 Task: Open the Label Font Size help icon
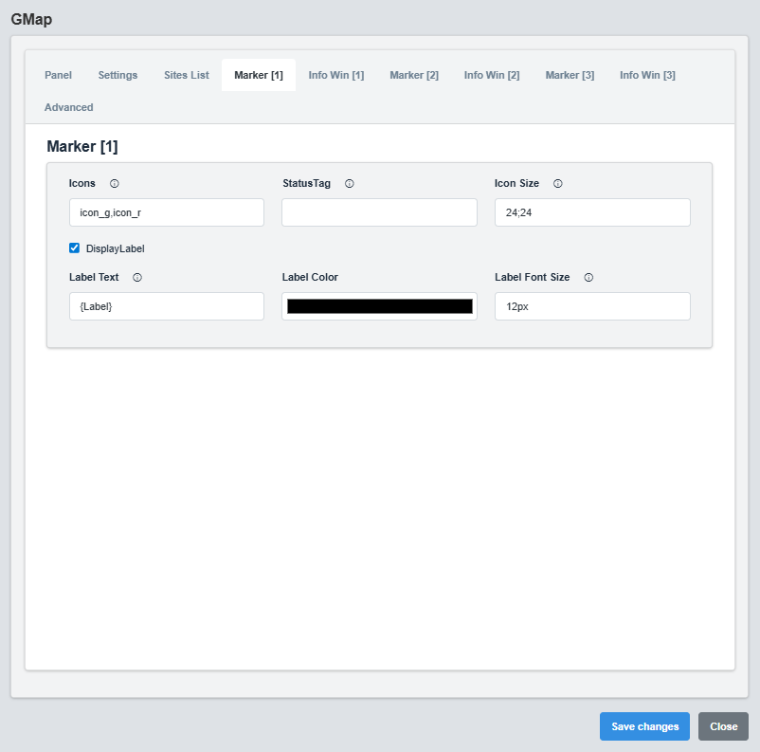tap(588, 277)
